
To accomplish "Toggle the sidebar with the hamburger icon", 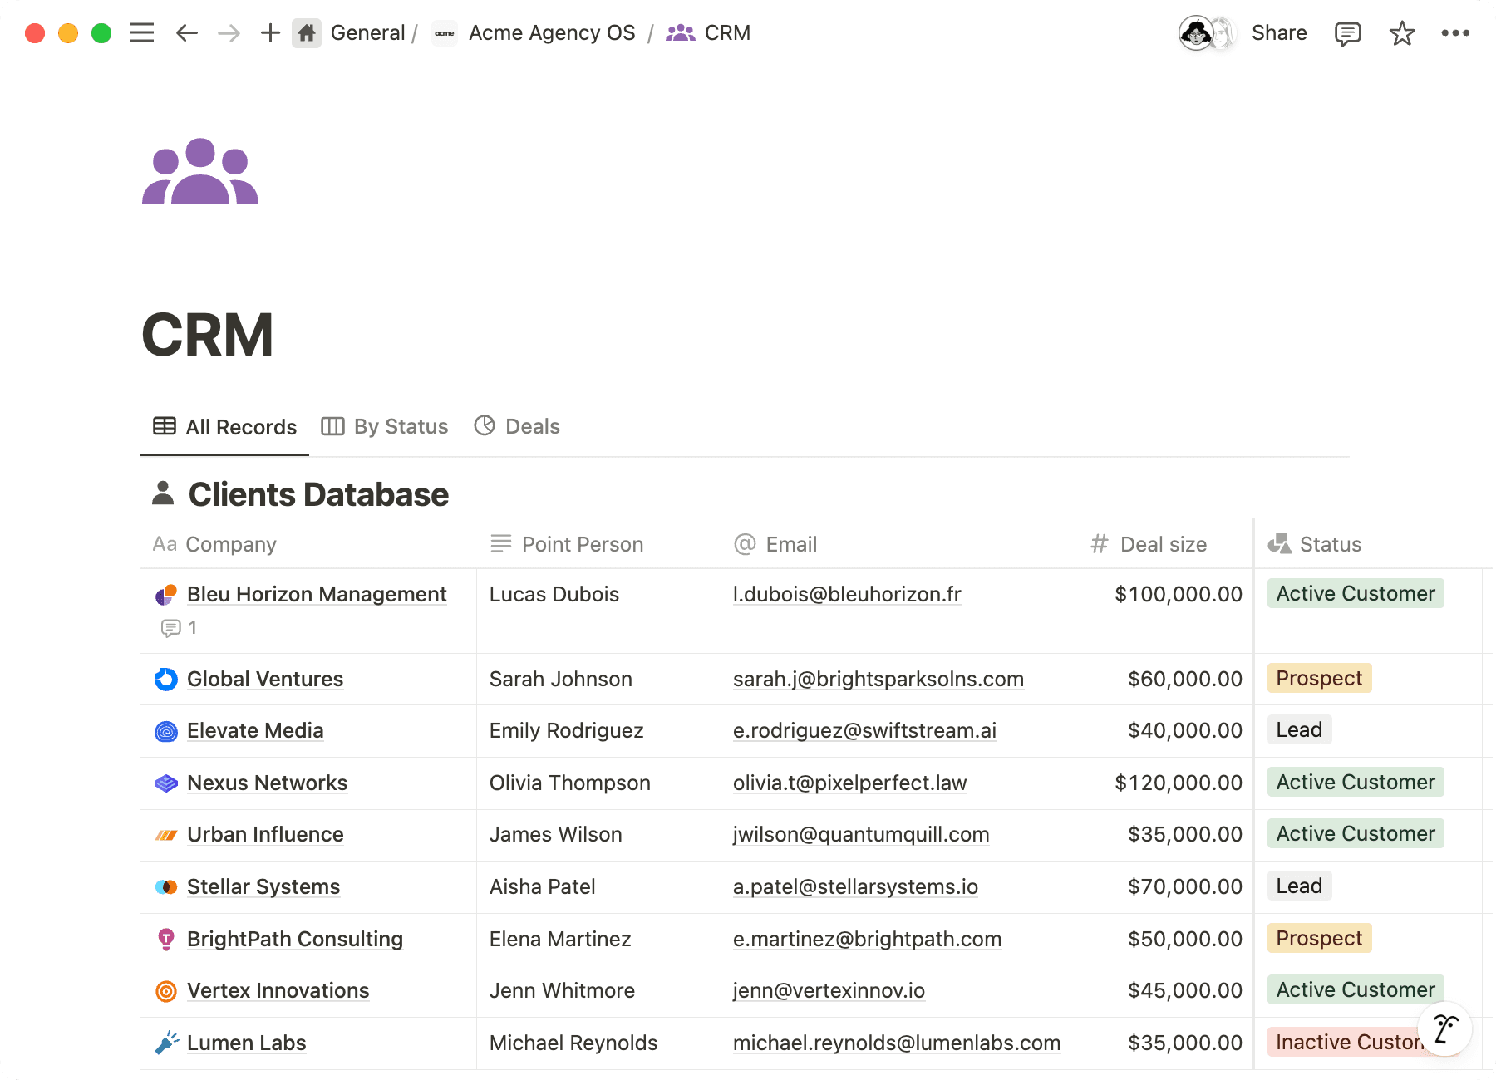I will [x=142, y=32].
